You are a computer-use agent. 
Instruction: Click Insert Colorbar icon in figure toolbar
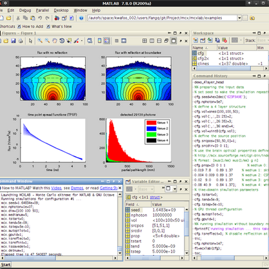100,41
